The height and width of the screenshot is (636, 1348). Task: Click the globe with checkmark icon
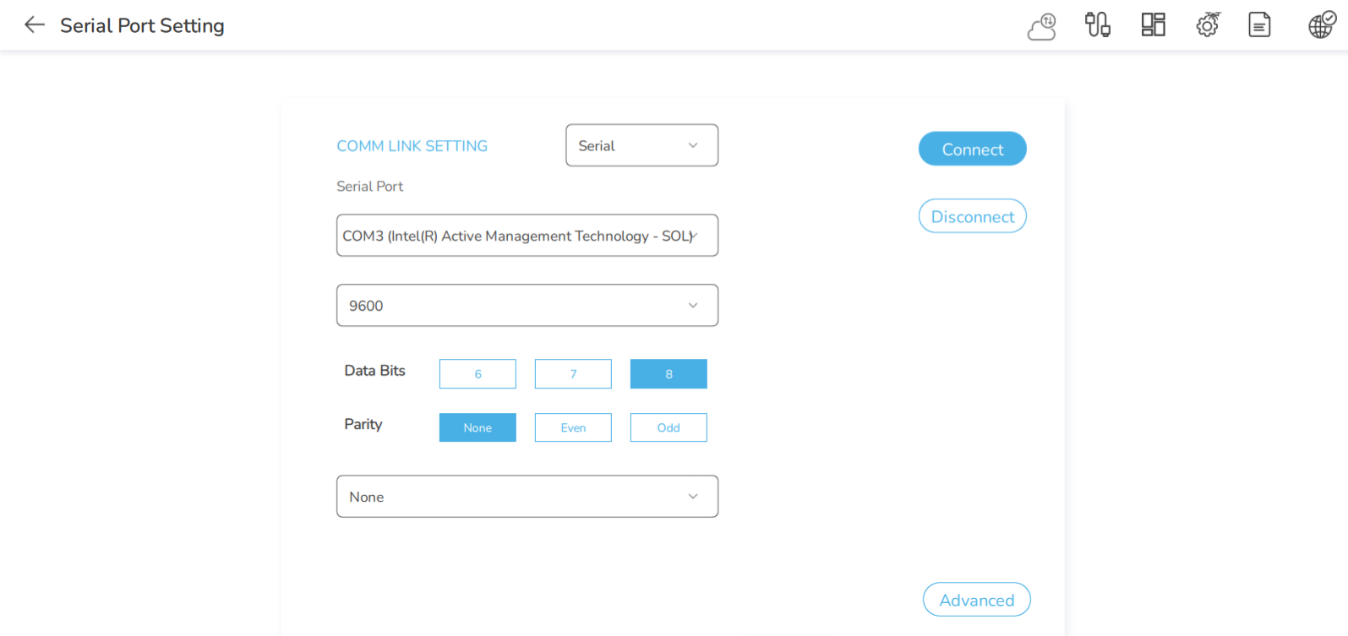[x=1322, y=25]
